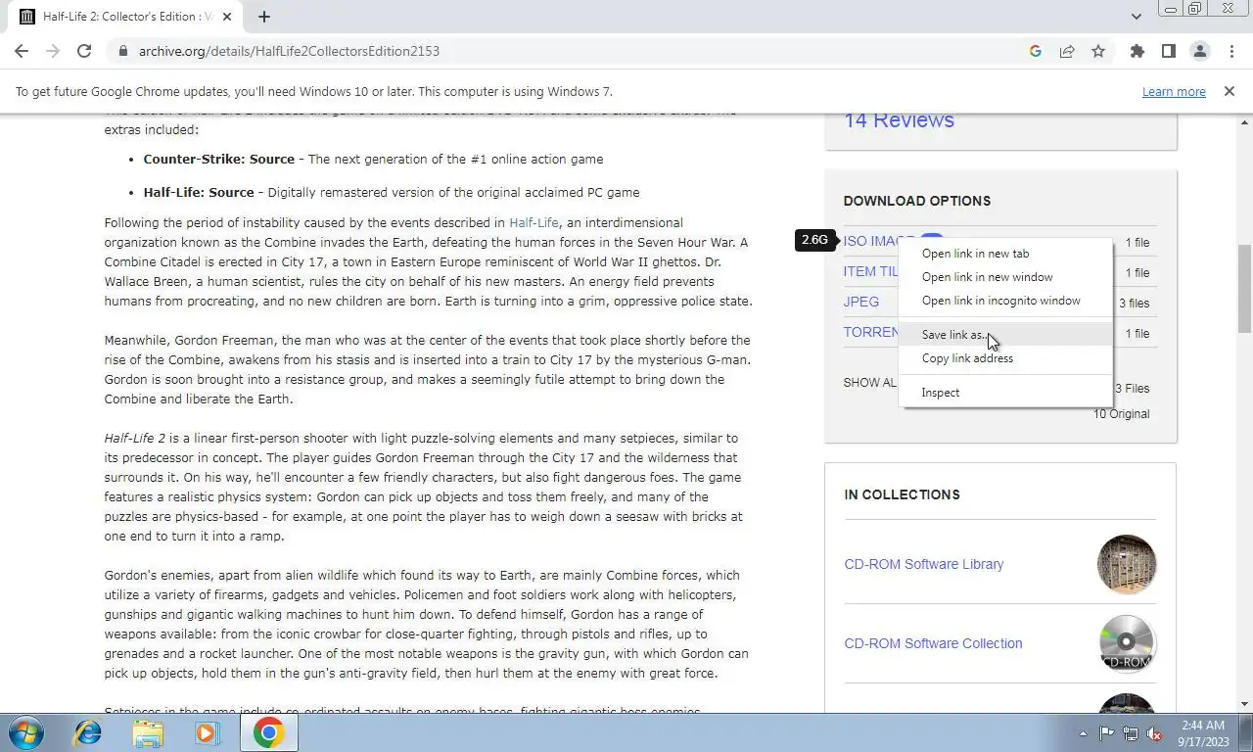
Task: Click the share page icon in address bar
Action: point(1067,51)
